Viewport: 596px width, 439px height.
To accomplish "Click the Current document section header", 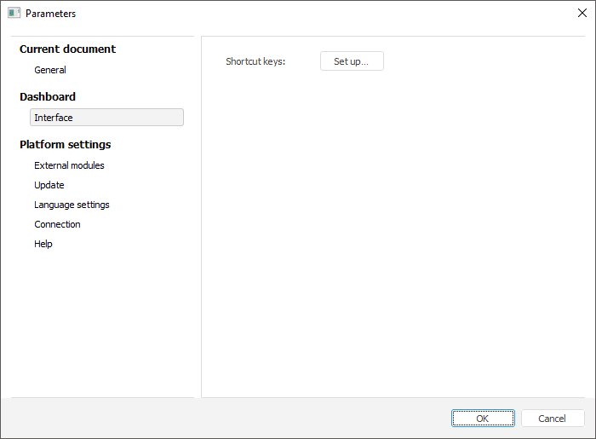I will [67, 49].
